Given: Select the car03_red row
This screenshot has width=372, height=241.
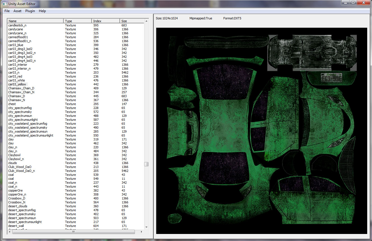Looking at the screenshot, I should pos(75,76).
